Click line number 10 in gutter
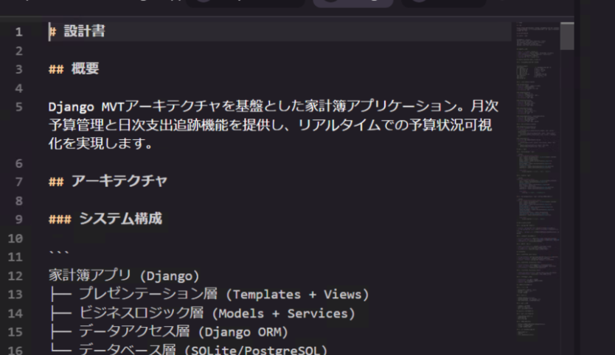 pos(15,238)
